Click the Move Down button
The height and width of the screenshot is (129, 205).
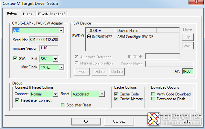coord(188,45)
